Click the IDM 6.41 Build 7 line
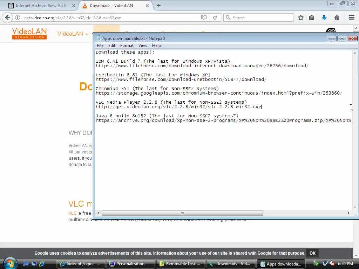Image resolution: width=359 pixels, height=269 pixels. point(163,61)
